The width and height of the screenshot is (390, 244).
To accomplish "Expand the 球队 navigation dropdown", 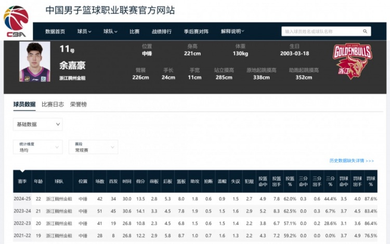I will click(x=110, y=32).
